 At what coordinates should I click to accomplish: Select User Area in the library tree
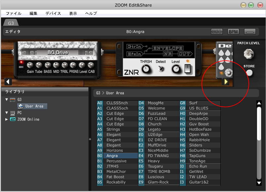point(32,106)
